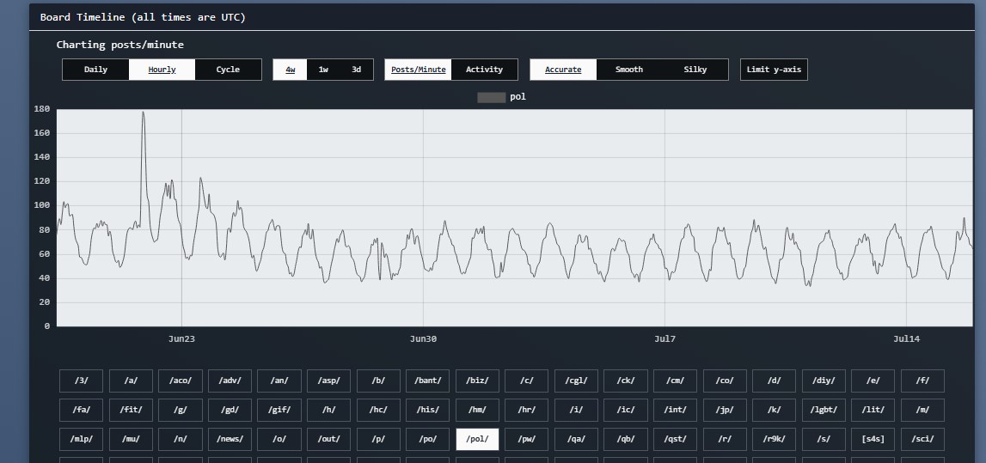Select the /ck/ board

pyautogui.click(x=626, y=381)
